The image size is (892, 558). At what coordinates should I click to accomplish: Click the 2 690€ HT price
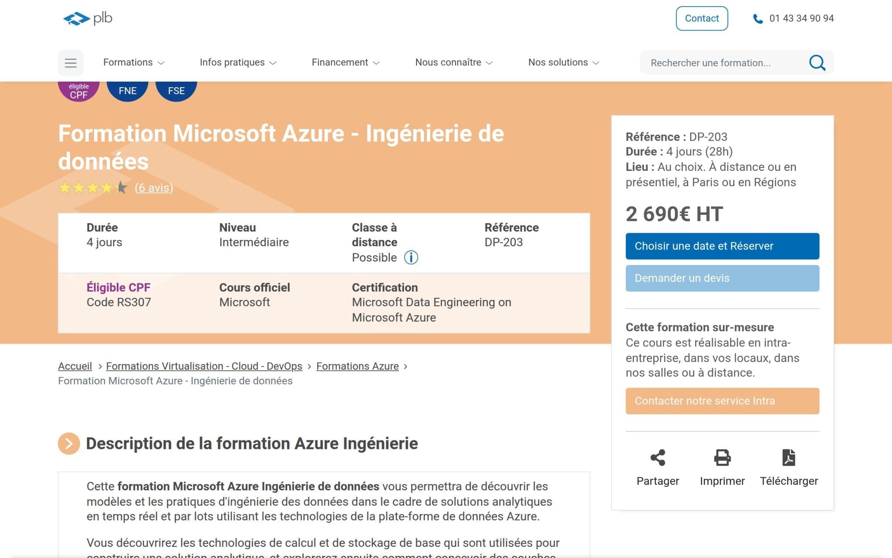pos(674,214)
